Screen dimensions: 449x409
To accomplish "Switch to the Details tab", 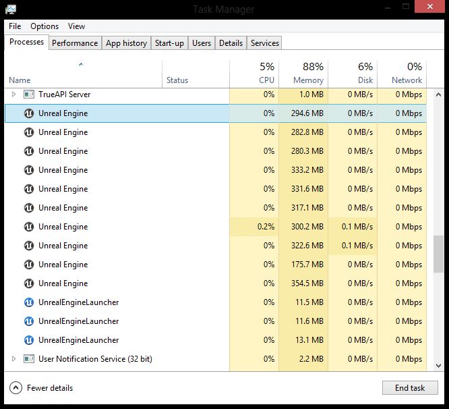I will coord(231,43).
